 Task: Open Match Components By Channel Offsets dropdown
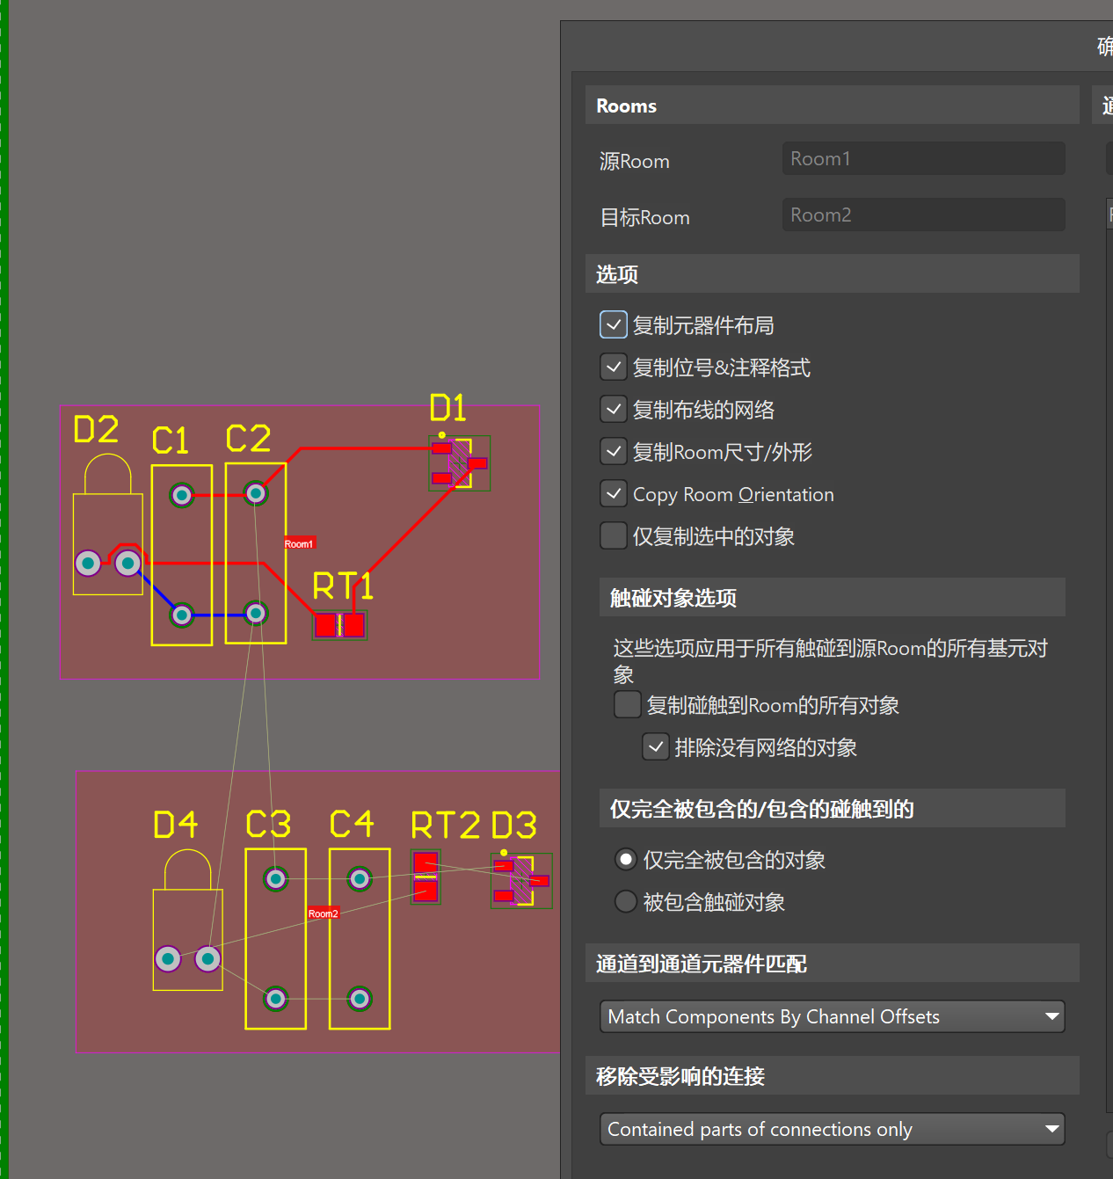pyautogui.click(x=832, y=1016)
